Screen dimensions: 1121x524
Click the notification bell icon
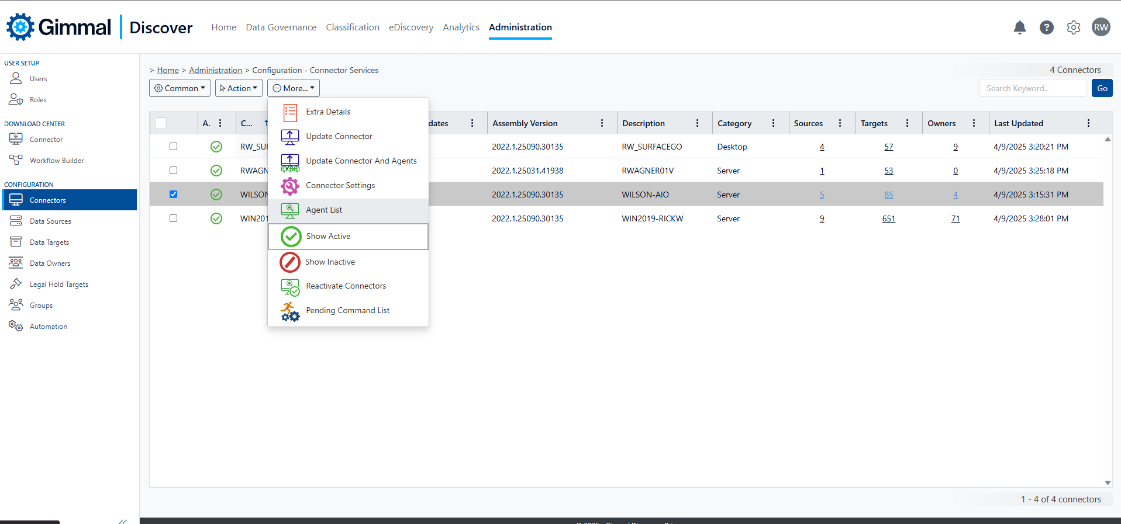coord(1019,27)
